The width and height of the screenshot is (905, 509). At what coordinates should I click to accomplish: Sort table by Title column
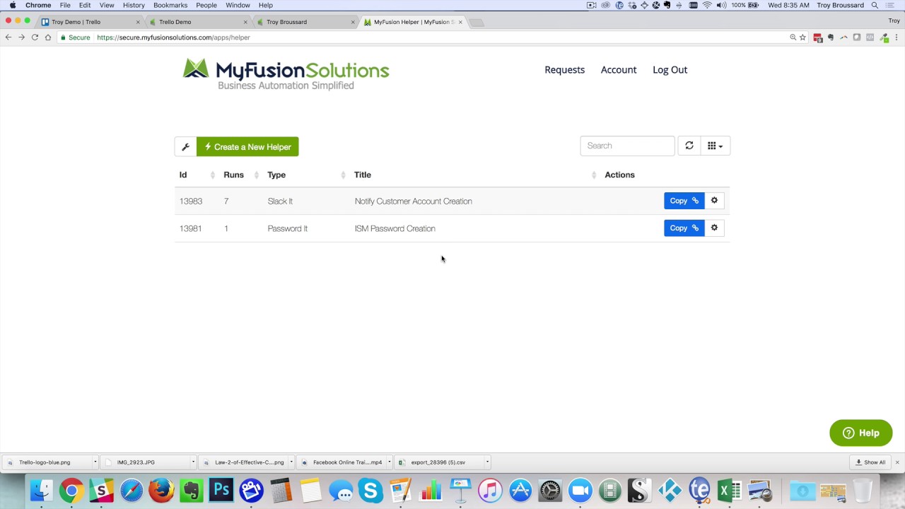[474, 175]
